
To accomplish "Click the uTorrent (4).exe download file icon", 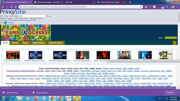I will coord(4,93).
